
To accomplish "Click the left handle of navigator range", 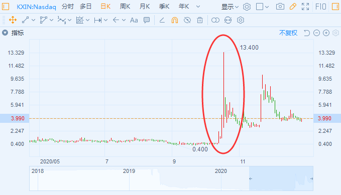I will (251, 179).
